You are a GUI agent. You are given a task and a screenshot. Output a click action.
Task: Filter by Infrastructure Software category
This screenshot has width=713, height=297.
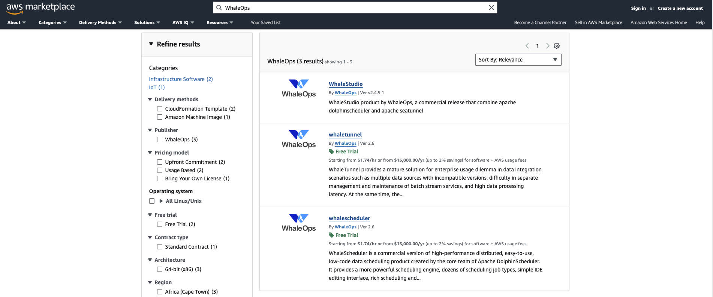click(x=181, y=79)
